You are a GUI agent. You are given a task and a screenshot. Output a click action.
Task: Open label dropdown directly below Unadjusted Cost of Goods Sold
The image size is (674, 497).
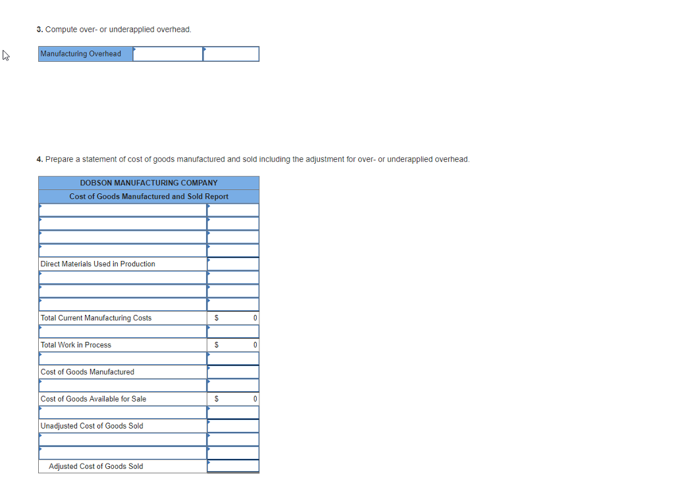(x=122, y=440)
